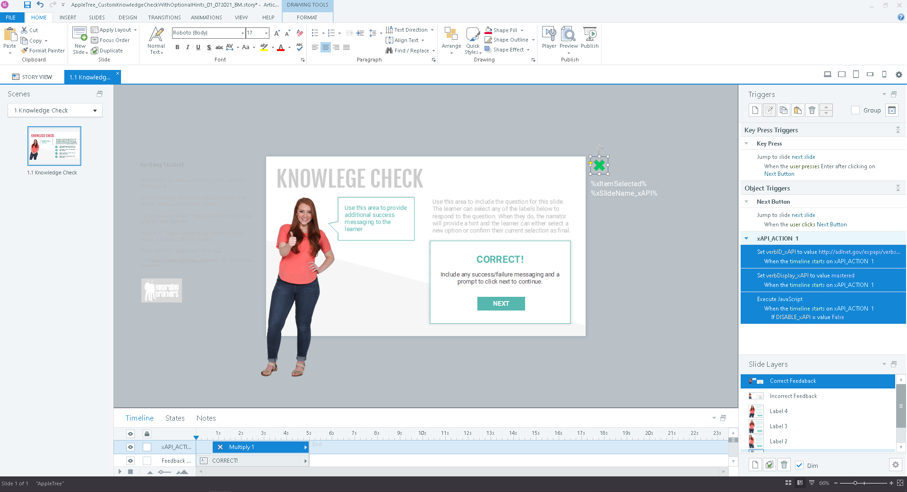
Task: Open the Roboto font name dropdown
Action: pos(242,33)
